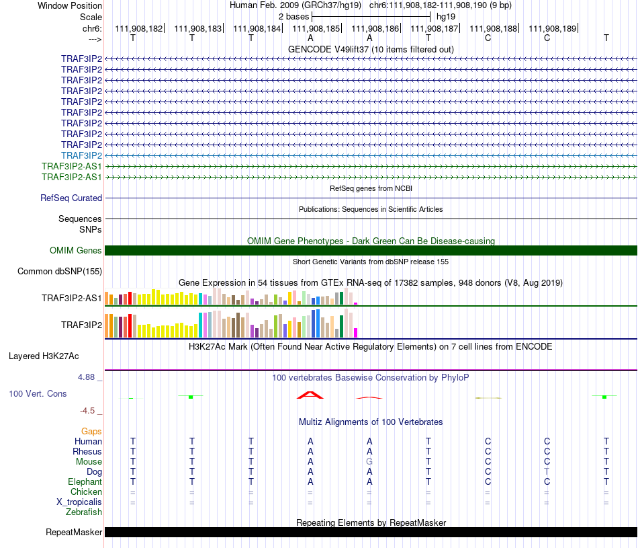Click the gray T base in Dog row
Viewport: 638px width, 548px height.
(547, 472)
